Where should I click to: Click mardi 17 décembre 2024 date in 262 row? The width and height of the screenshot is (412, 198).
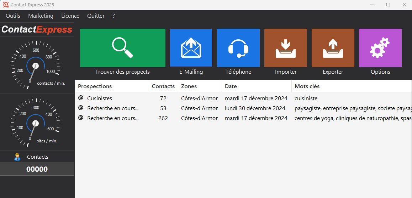[x=256, y=118]
